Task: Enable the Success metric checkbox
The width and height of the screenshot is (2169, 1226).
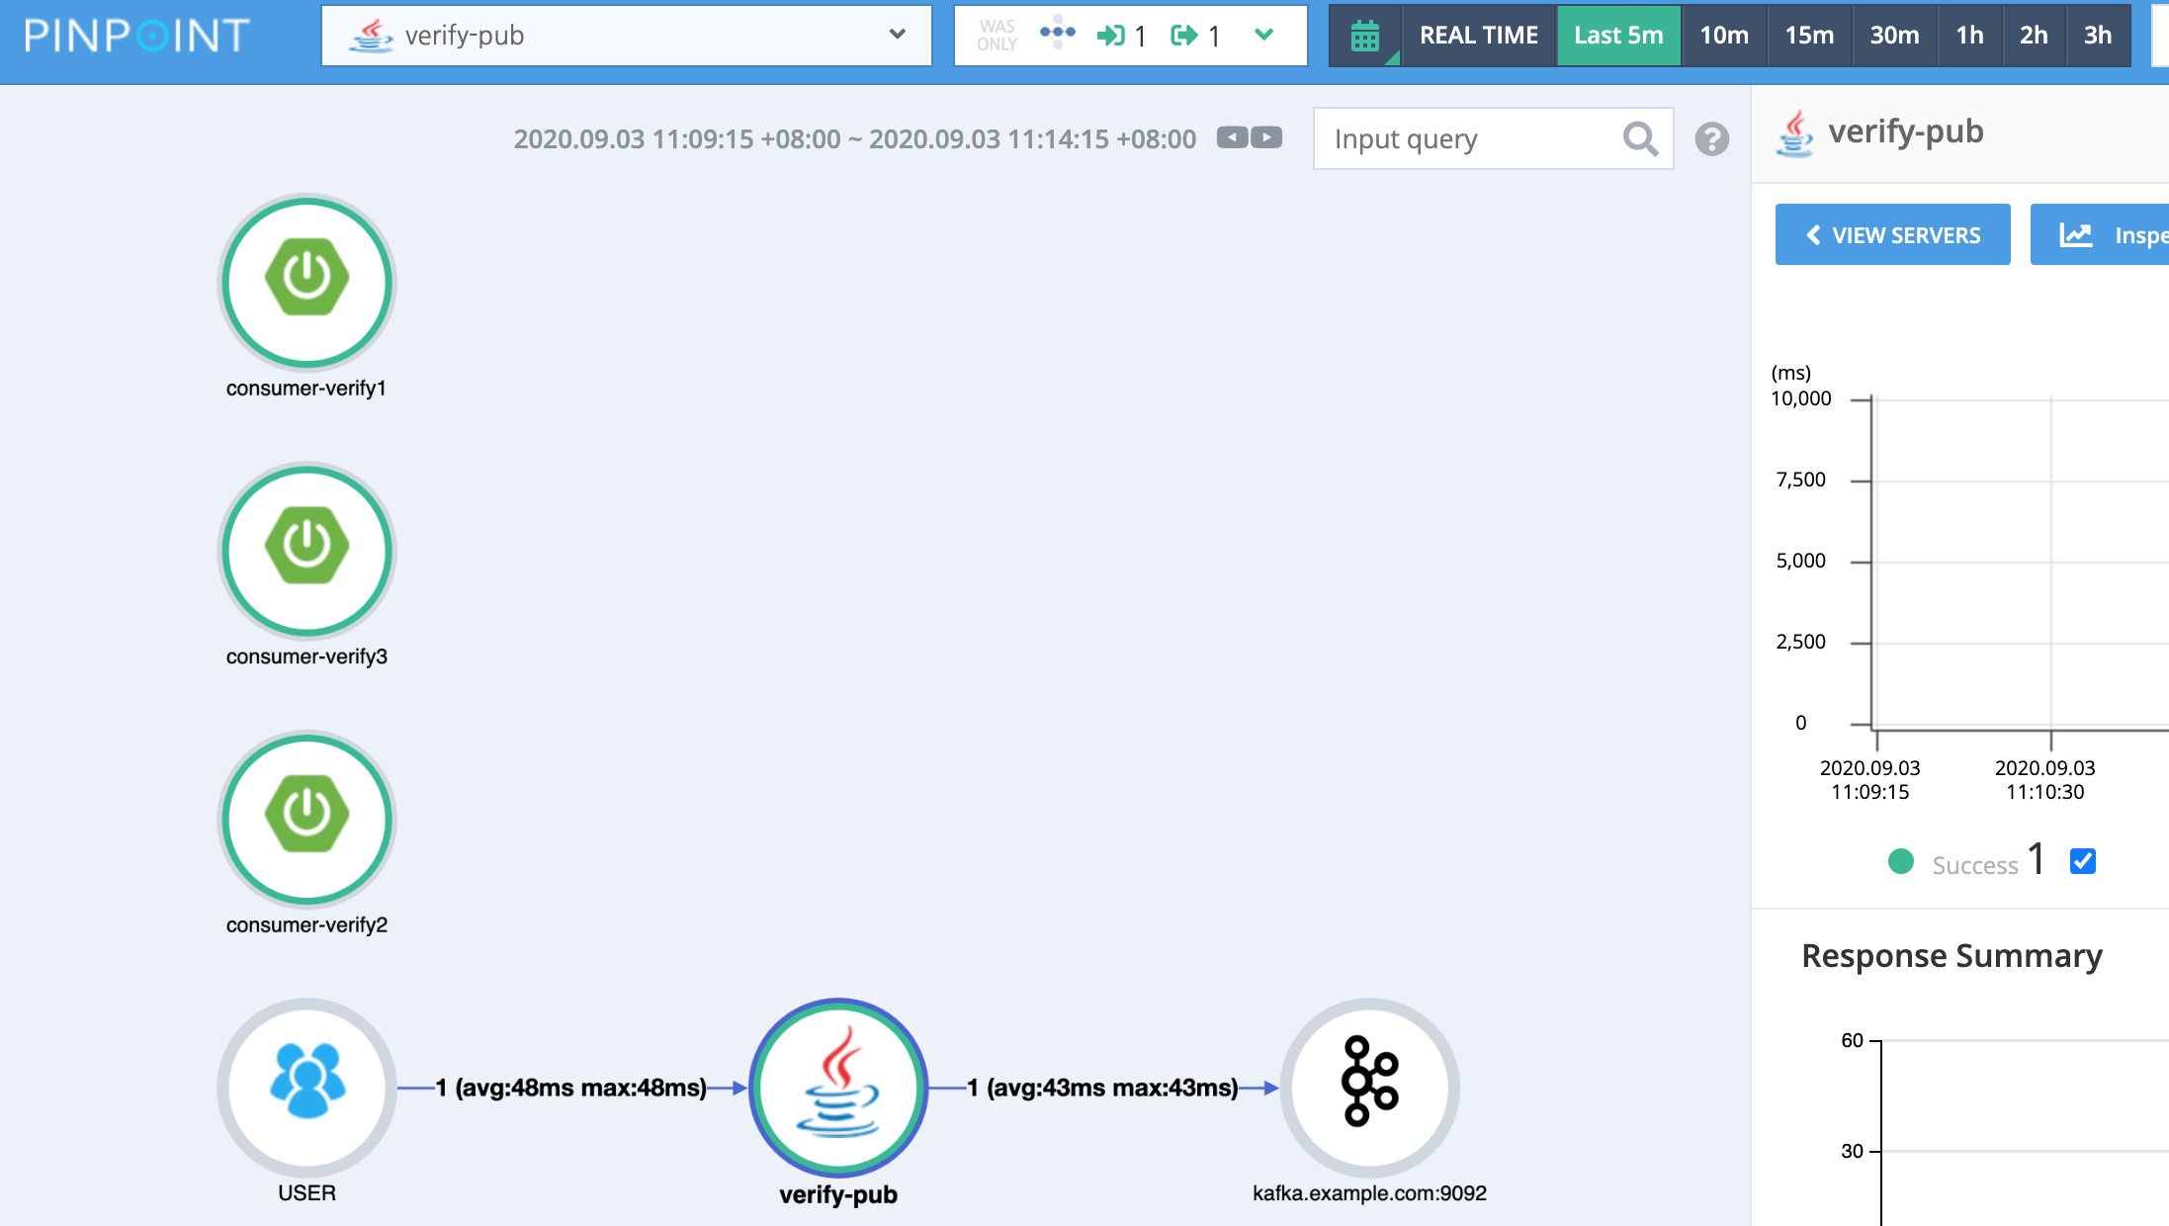Action: click(x=2082, y=861)
